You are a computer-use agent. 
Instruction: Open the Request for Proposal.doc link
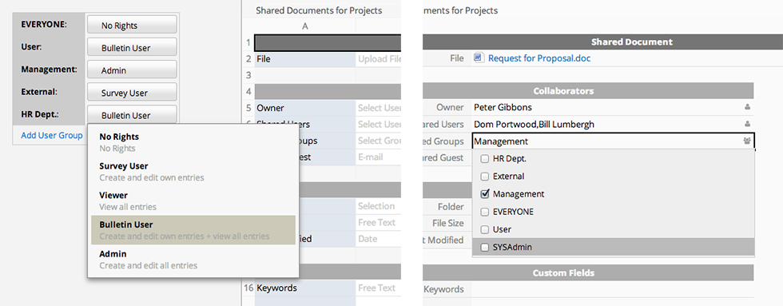click(x=539, y=58)
